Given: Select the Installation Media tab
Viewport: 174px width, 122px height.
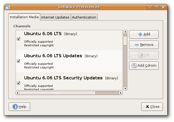Looking at the screenshot, I should [24, 17].
